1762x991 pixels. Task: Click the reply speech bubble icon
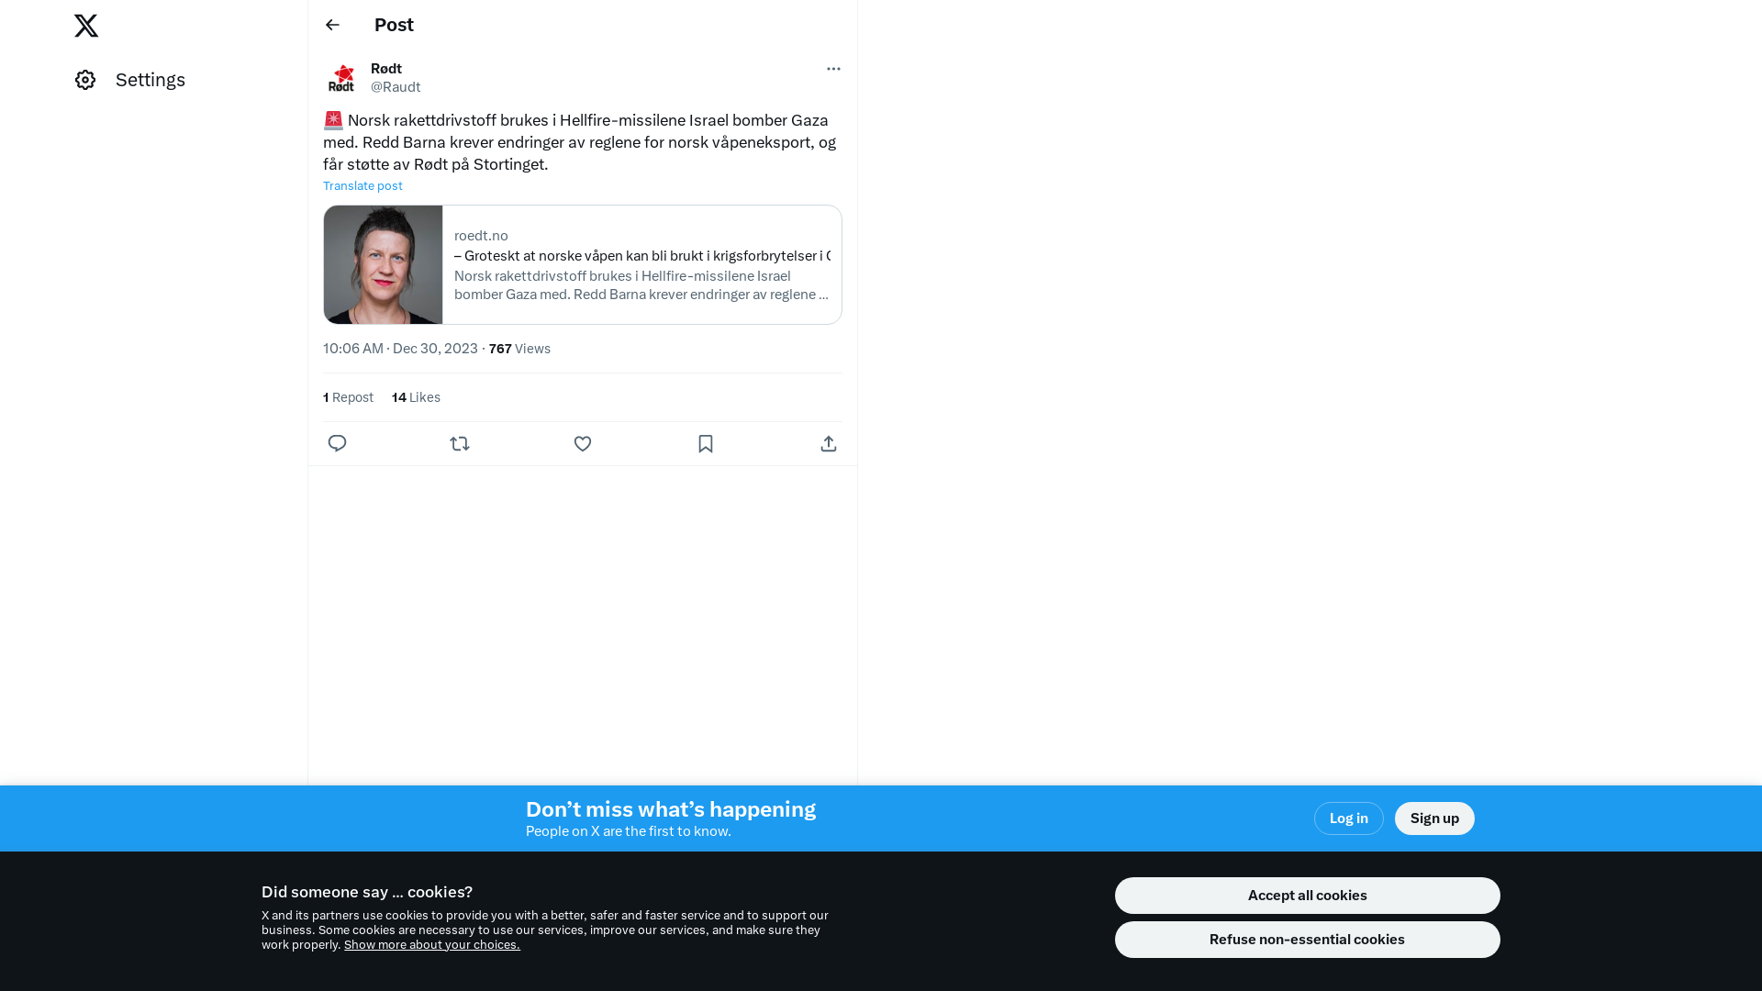337,444
